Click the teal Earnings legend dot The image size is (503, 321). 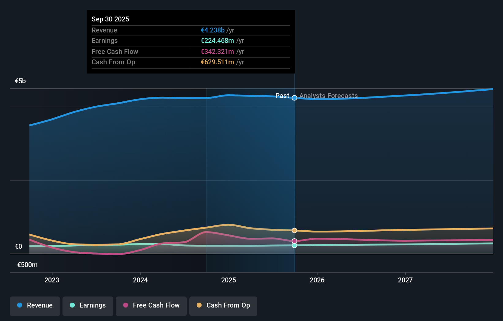(x=72, y=305)
